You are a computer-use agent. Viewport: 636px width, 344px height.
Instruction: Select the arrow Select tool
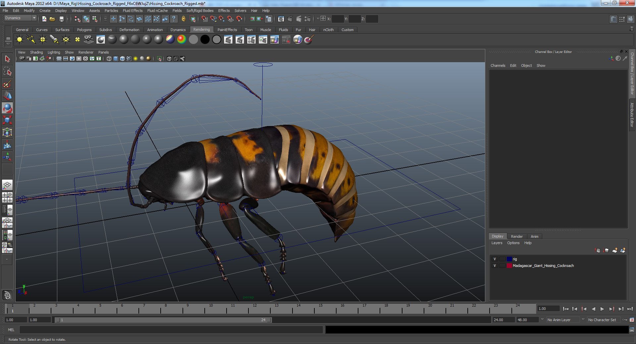coord(7,59)
